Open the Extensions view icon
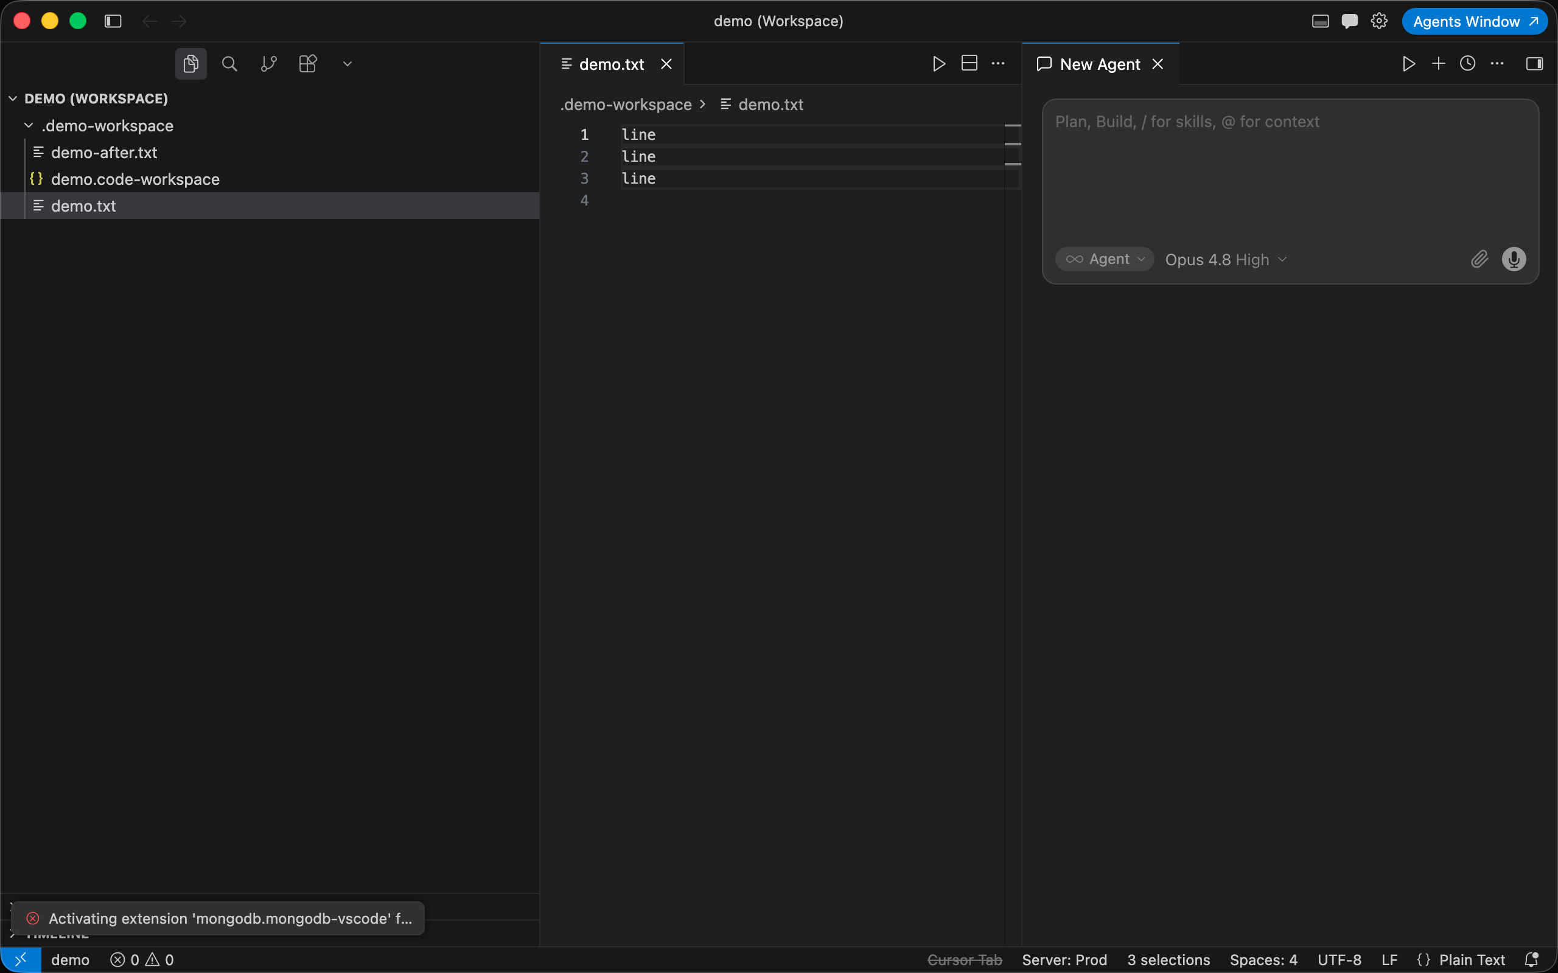Viewport: 1558px width, 973px height. click(x=308, y=64)
